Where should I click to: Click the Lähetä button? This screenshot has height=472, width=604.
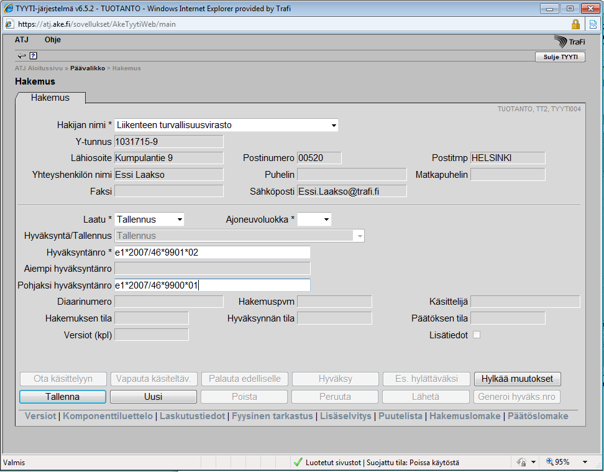[426, 396]
